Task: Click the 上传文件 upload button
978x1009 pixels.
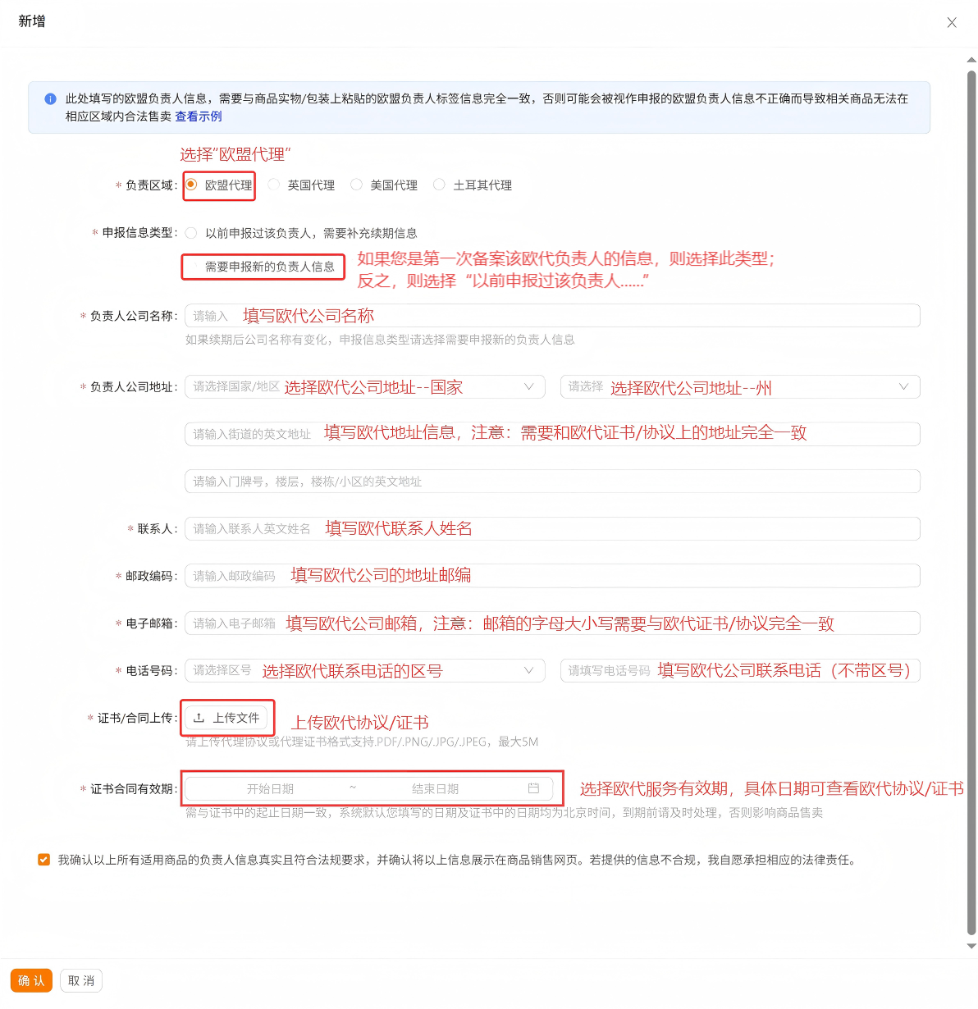Action: click(x=226, y=718)
